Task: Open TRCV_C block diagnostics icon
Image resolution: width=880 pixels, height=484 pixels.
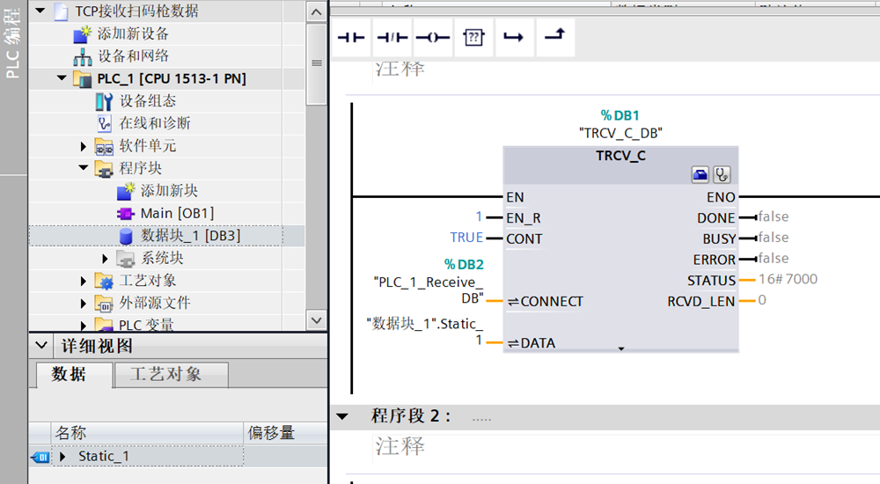Action: click(x=722, y=174)
